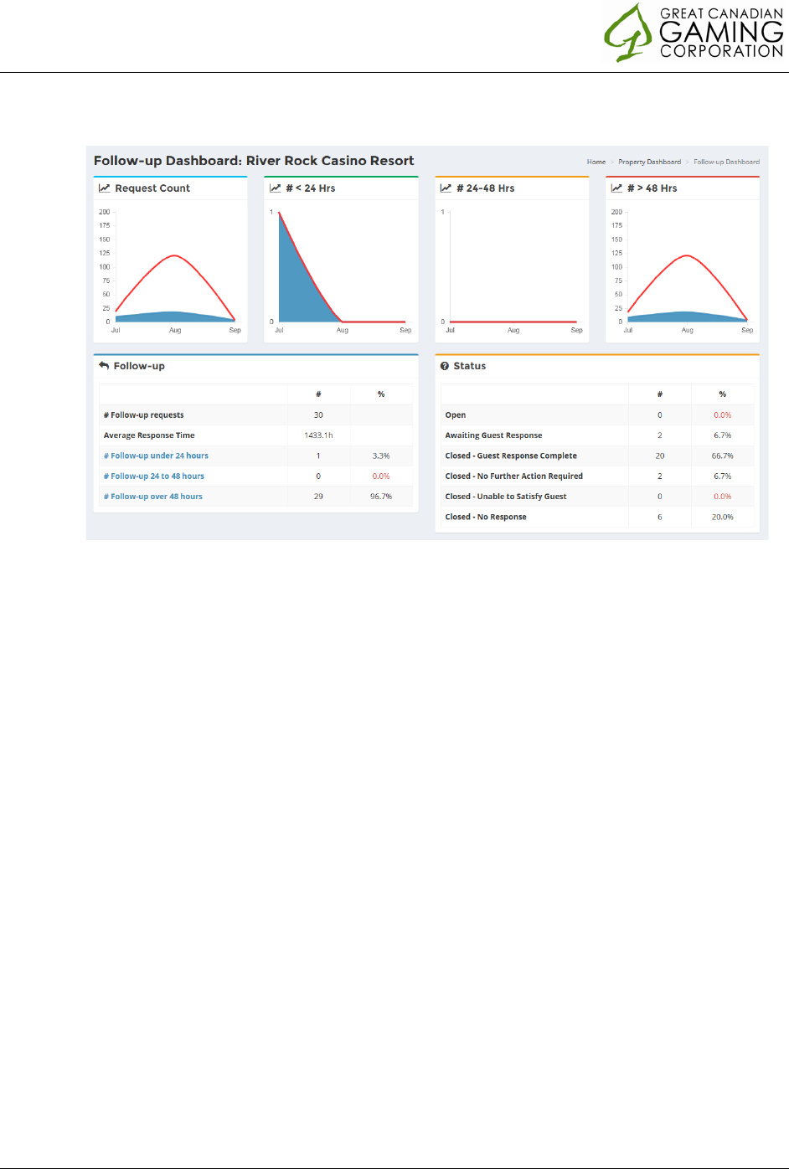Click the Status panel heading
Image resolution: width=789 pixels, height=1169 pixels.
pyautogui.click(x=470, y=366)
